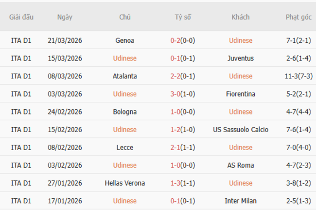The image size is (316, 210).
Task: Select the Lecce home team link
Action: (x=125, y=147)
